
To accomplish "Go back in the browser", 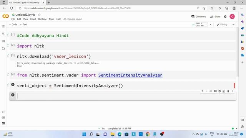I will 4,8.
